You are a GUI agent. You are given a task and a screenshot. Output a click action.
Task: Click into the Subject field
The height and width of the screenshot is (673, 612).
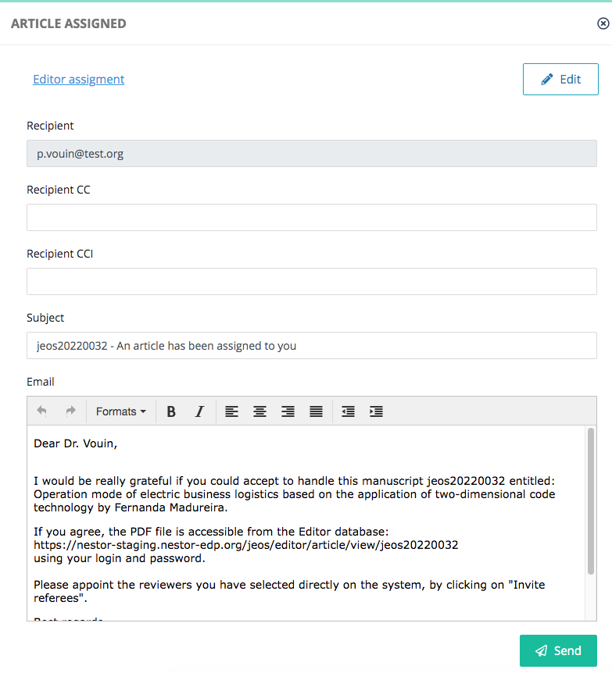coord(312,346)
